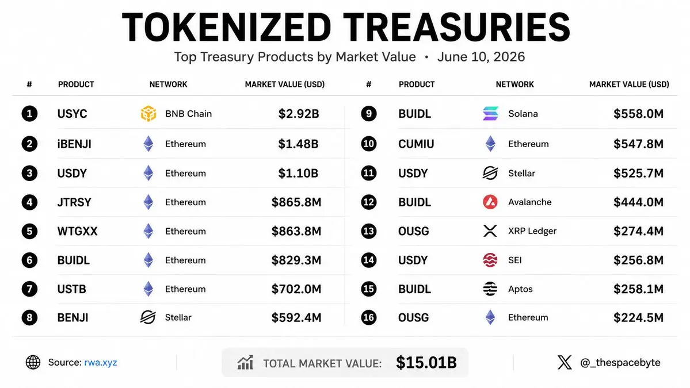Click the Stellar icon beside BENJI
690x388 pixels.
pyautogui.click(x=148, y=317)
